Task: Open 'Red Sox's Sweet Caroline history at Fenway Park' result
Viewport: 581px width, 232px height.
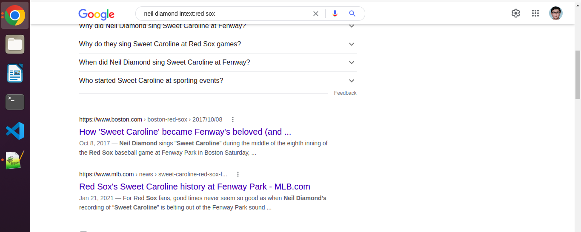Action: click(195, 187)
